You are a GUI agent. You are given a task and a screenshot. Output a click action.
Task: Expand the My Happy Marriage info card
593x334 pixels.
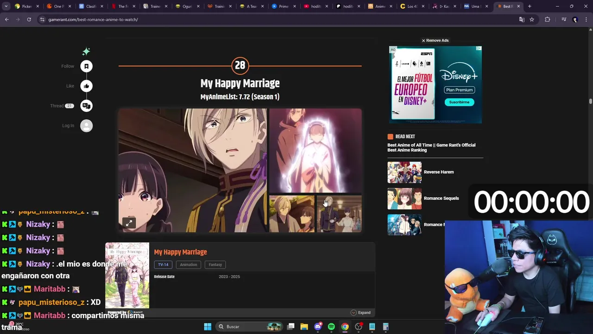point(361,313)
